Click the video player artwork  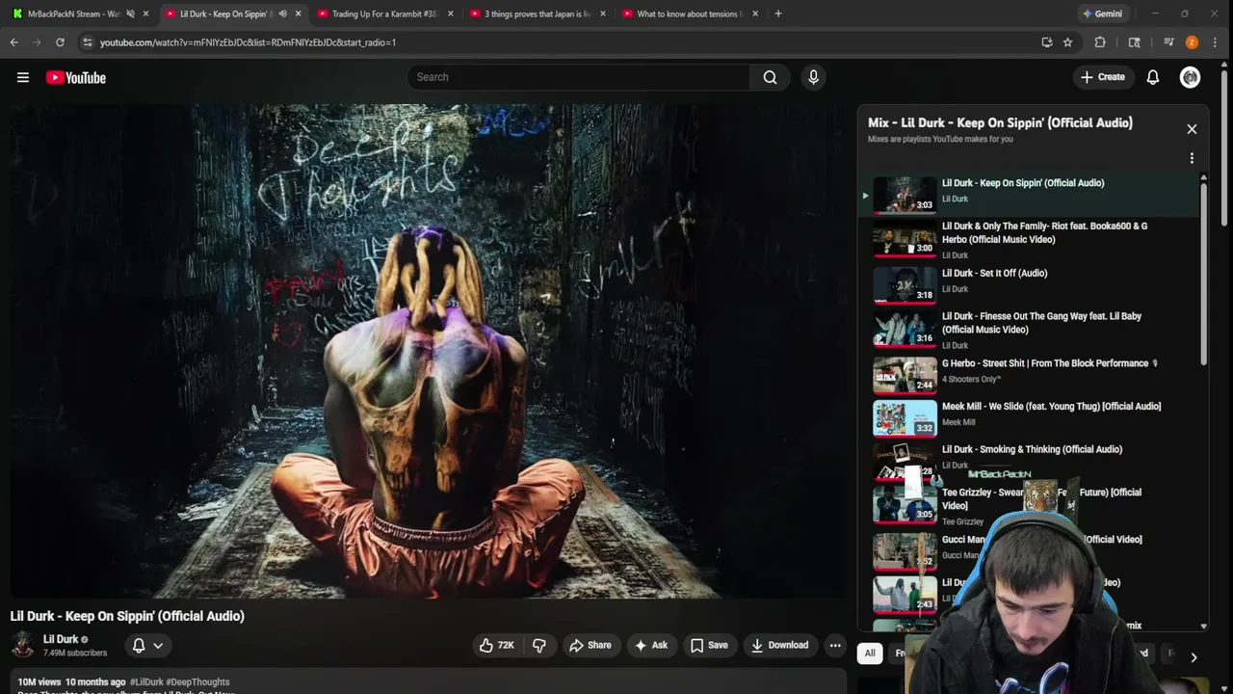coord(430,352)
